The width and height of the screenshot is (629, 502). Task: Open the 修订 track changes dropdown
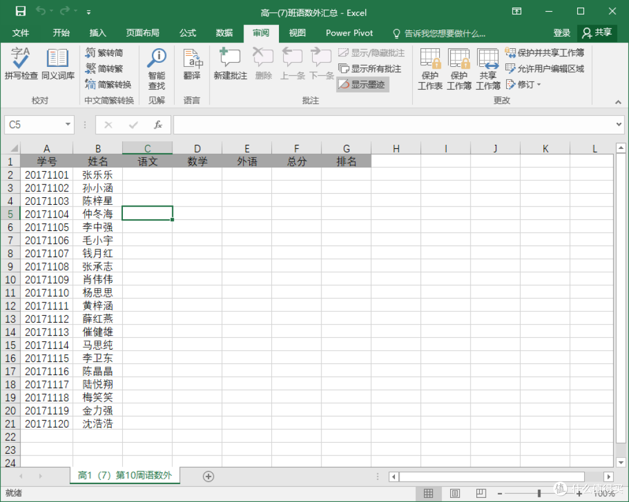pyautogui.click(x=524, y=84)
